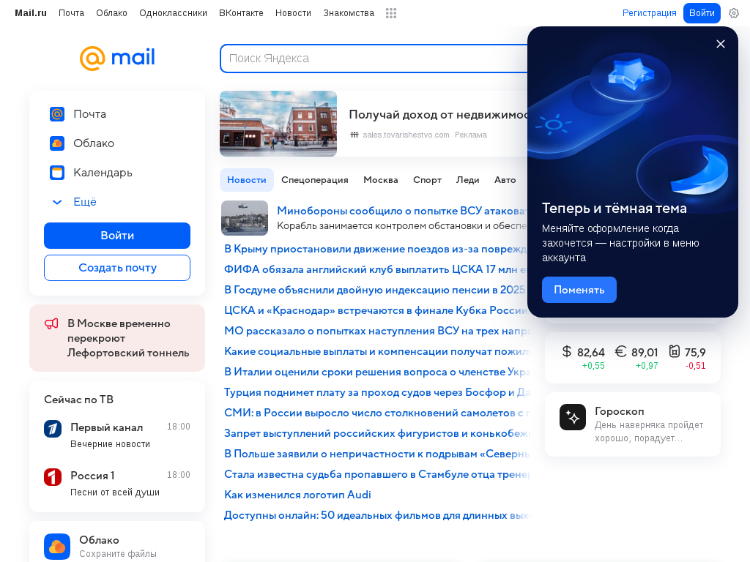The width and height of the screenshot is (750, 562).
Task: Switch to the Спецоперация news tab
Action: (315, 180)
